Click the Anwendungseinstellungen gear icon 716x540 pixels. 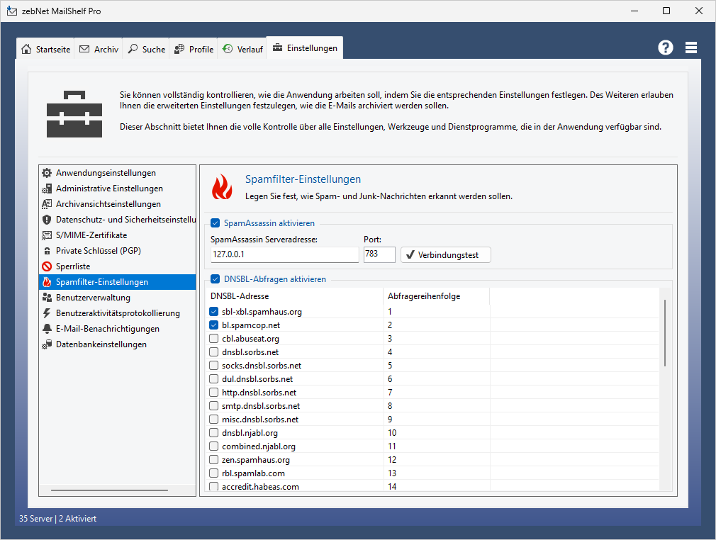point(47,173)
